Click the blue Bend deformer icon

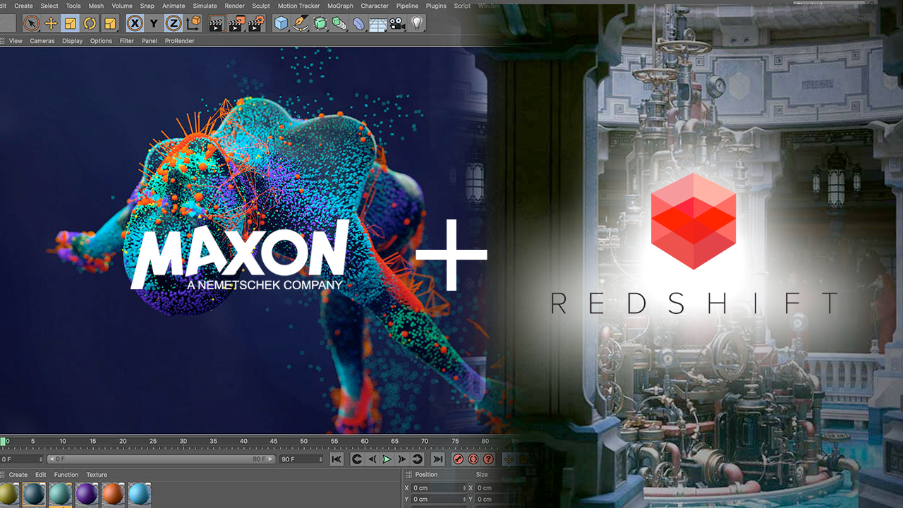[x=359, y=23]
